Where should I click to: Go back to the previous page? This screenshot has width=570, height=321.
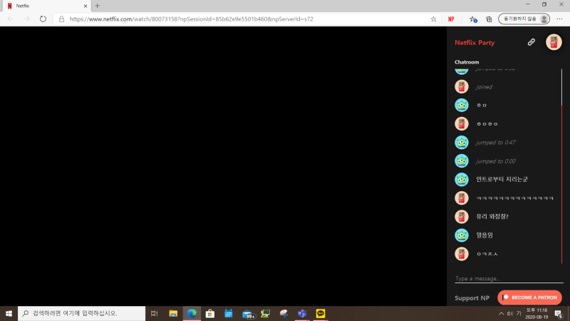point(10,19)
